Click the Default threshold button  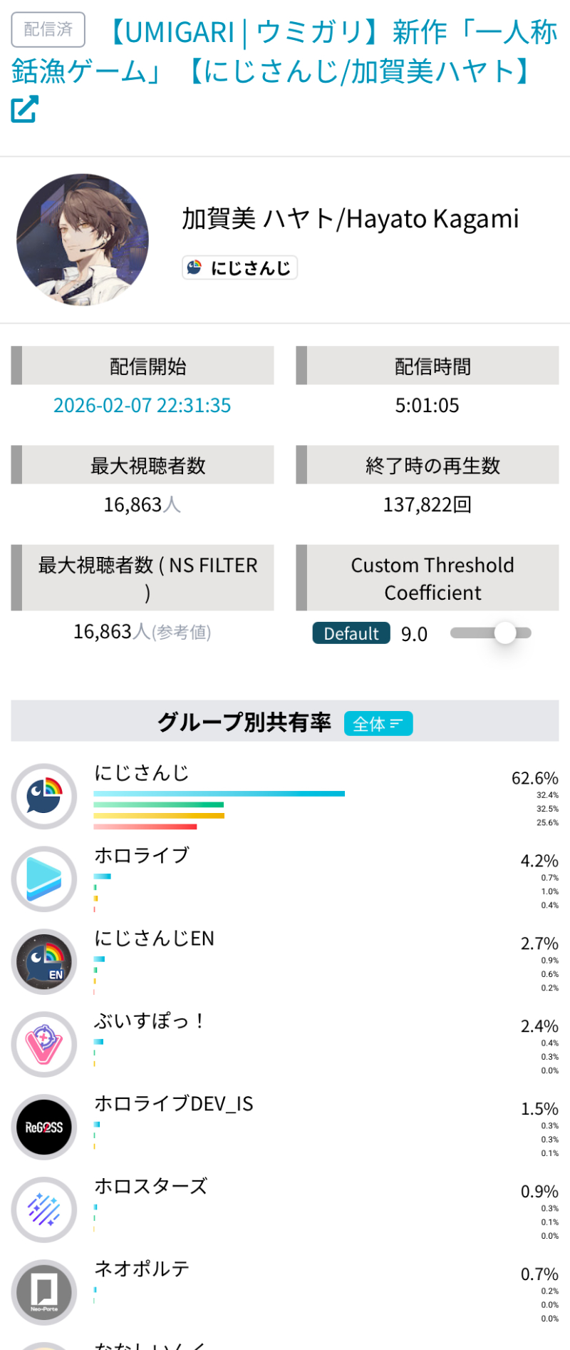coord(351,633)
